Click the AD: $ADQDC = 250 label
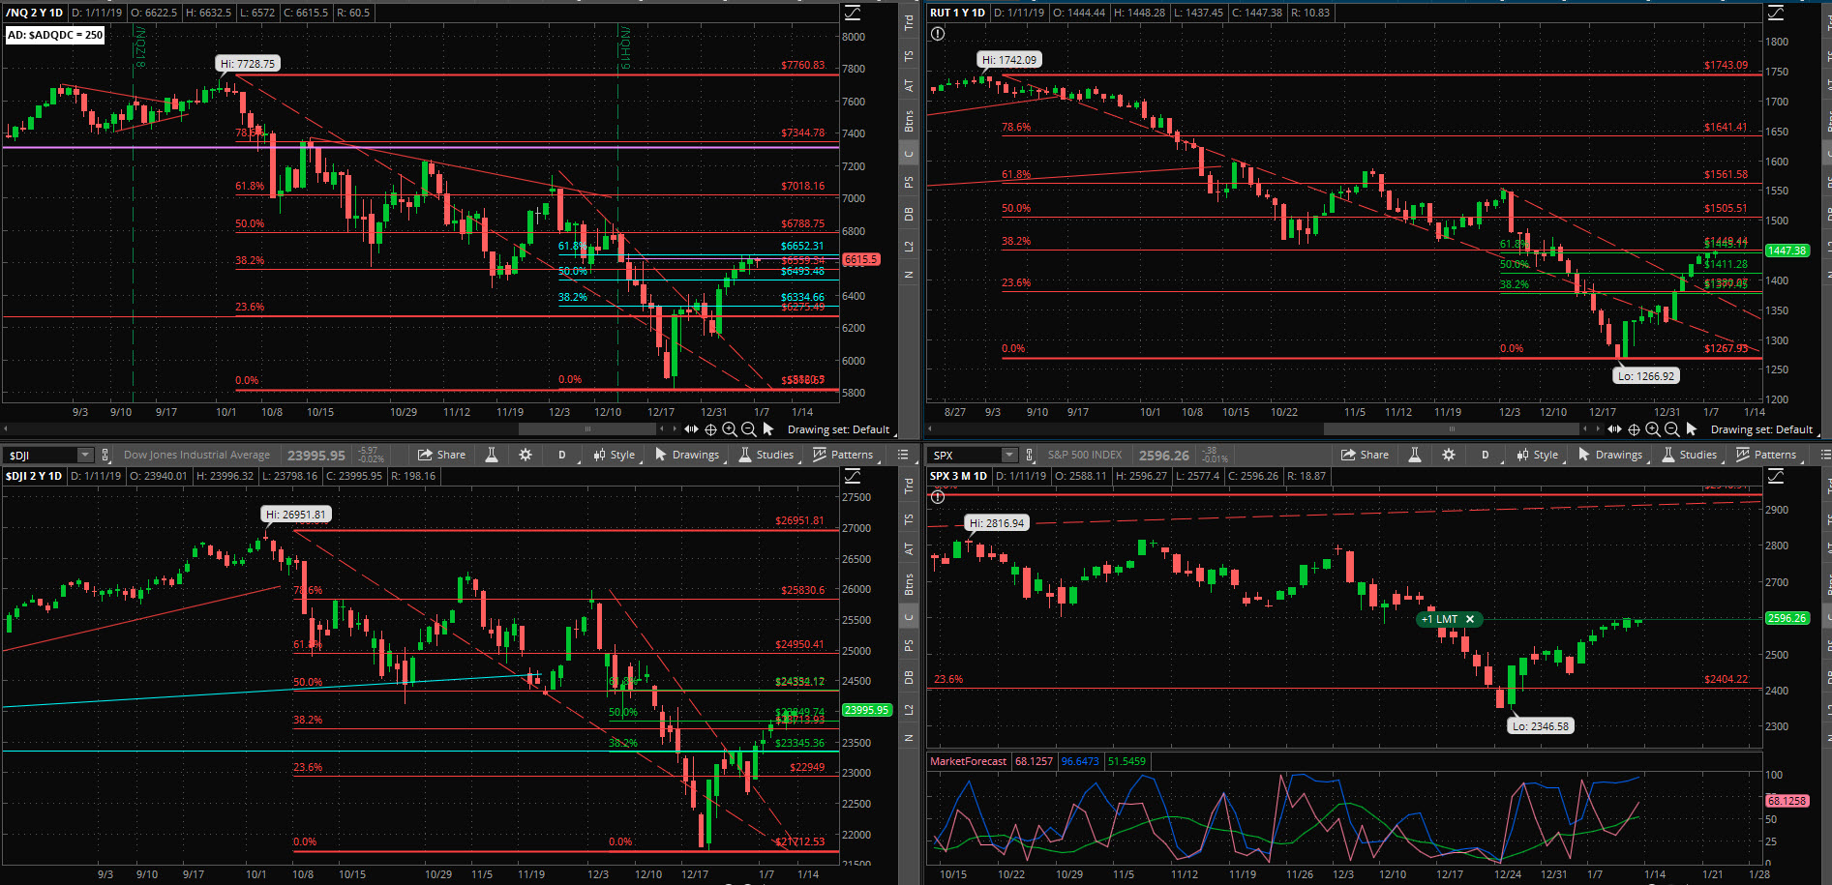This screenshot has width=1832, height=885. point(54,35)
